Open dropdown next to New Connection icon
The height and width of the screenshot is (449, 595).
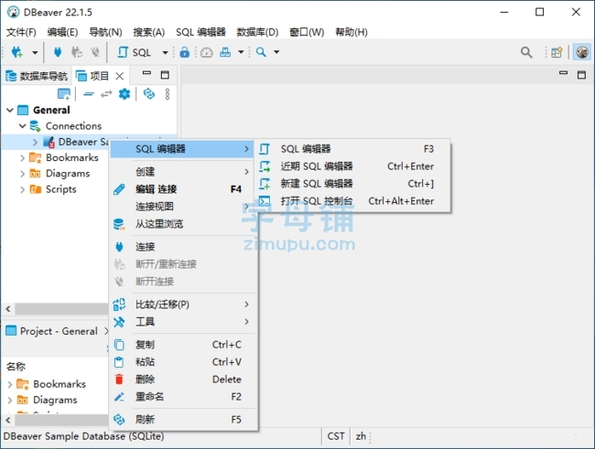click(35, 52)
